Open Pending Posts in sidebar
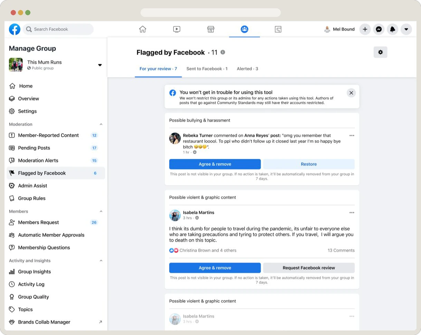 (56, 148)
